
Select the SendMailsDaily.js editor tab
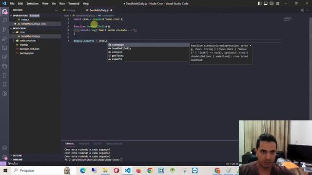tap(99, 10)
